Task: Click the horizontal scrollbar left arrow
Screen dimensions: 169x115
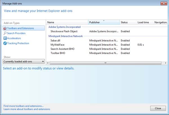Action: point(48,63)
